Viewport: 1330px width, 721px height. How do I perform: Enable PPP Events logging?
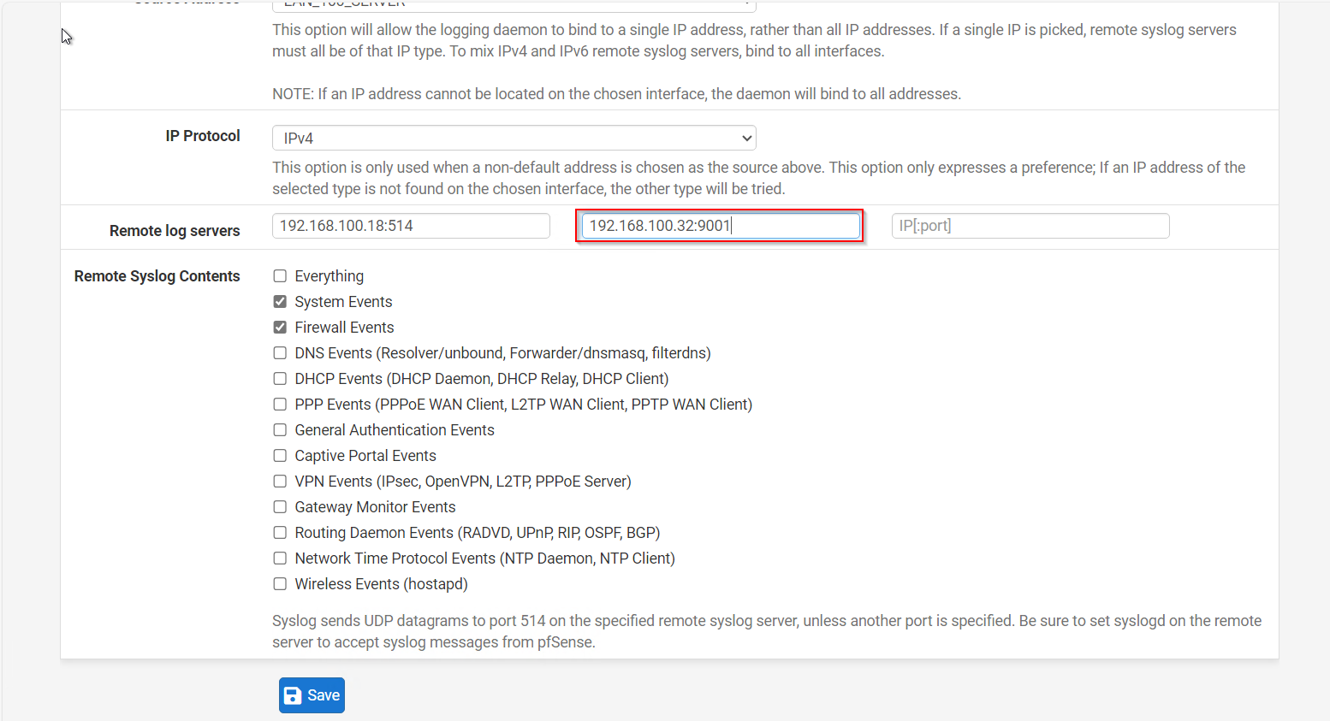[280, 405]
